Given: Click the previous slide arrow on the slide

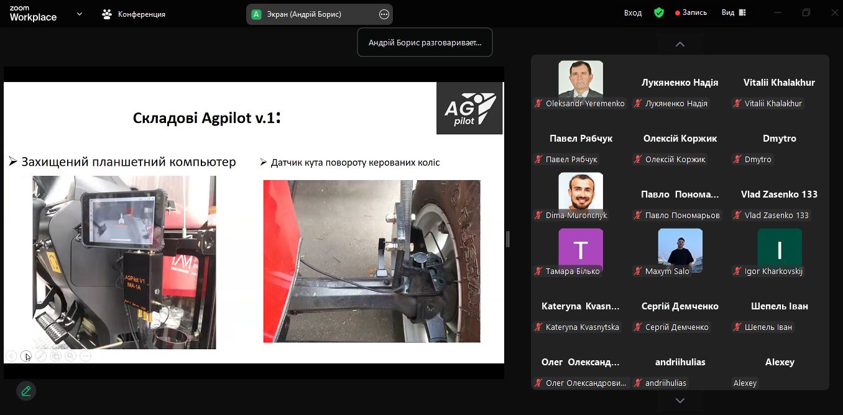Looking at the screenshot, I should point(11,356).
